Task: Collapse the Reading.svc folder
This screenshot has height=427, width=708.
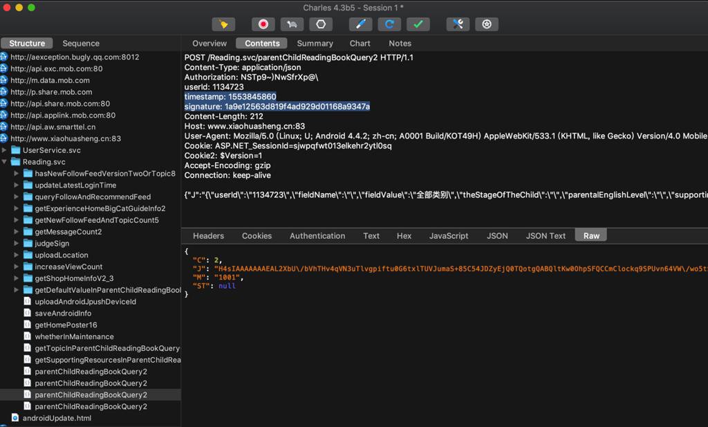Action: pos(5,162)
